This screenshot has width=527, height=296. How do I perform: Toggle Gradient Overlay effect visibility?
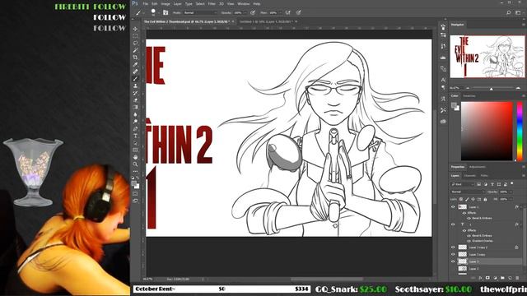pos(469,241)
